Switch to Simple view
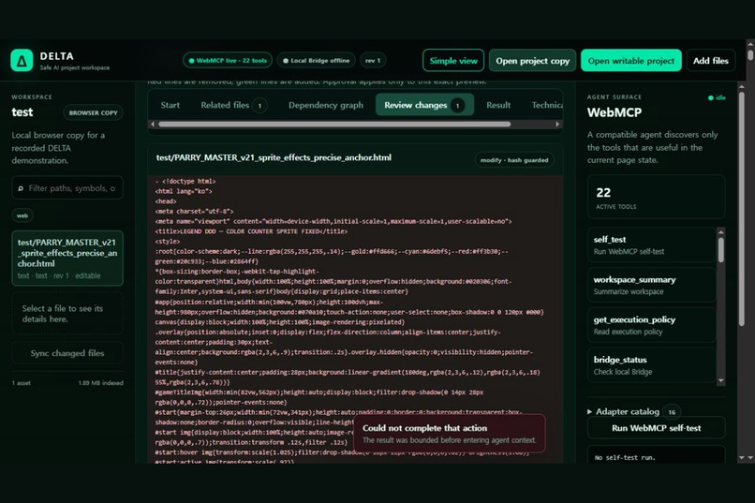 point(453,60)
